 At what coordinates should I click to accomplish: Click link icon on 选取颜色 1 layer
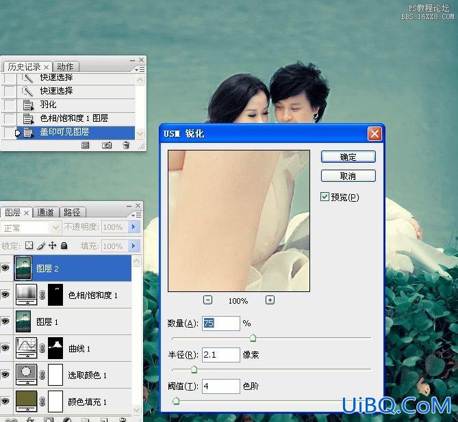[42, 375]
